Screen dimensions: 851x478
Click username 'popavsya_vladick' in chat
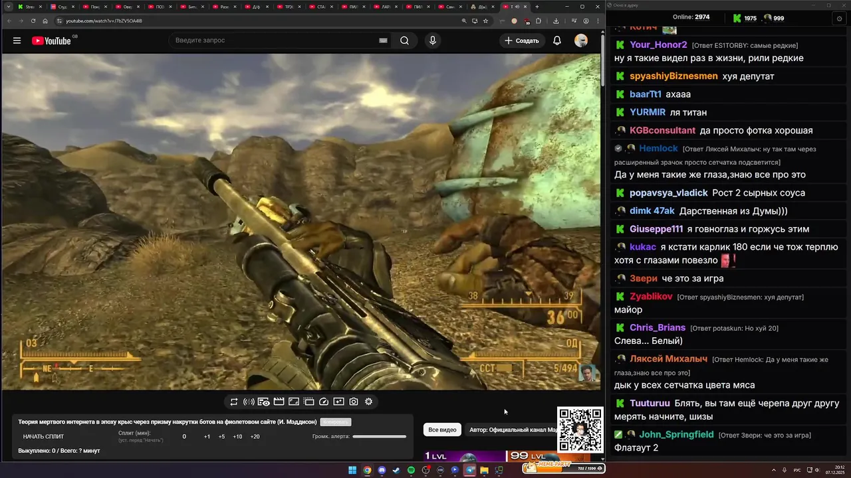tap(668, 193)
